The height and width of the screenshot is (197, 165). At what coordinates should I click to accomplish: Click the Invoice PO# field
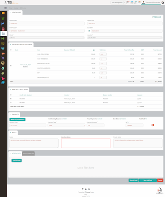click(x=125, y=24)
